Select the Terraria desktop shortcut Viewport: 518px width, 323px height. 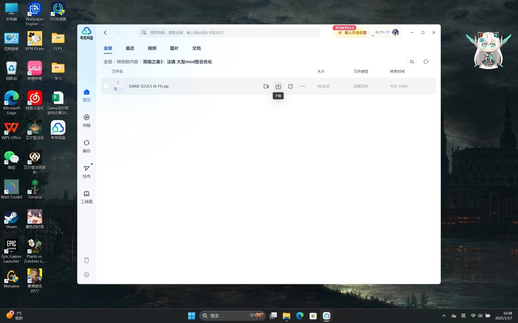coord(35,189)
